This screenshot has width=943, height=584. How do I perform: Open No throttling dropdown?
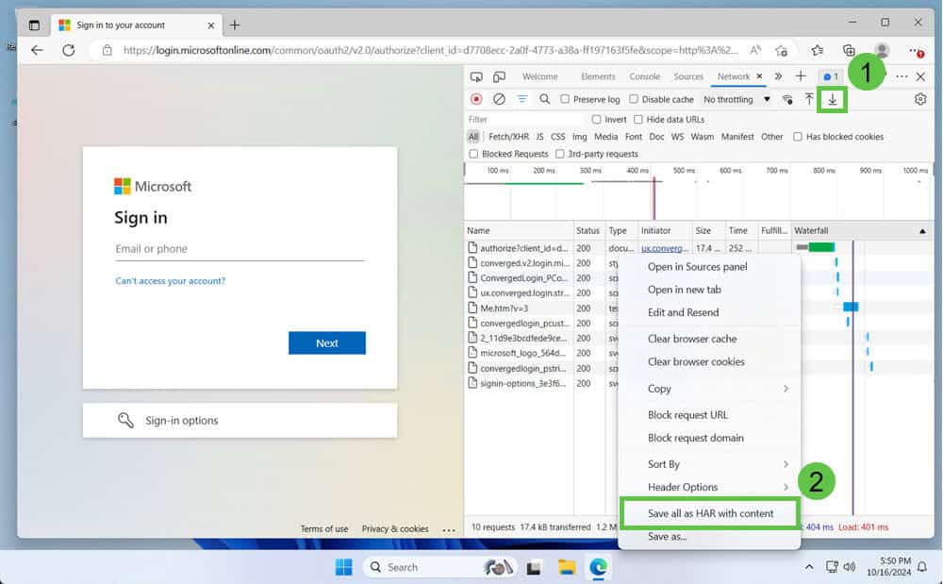736,99
